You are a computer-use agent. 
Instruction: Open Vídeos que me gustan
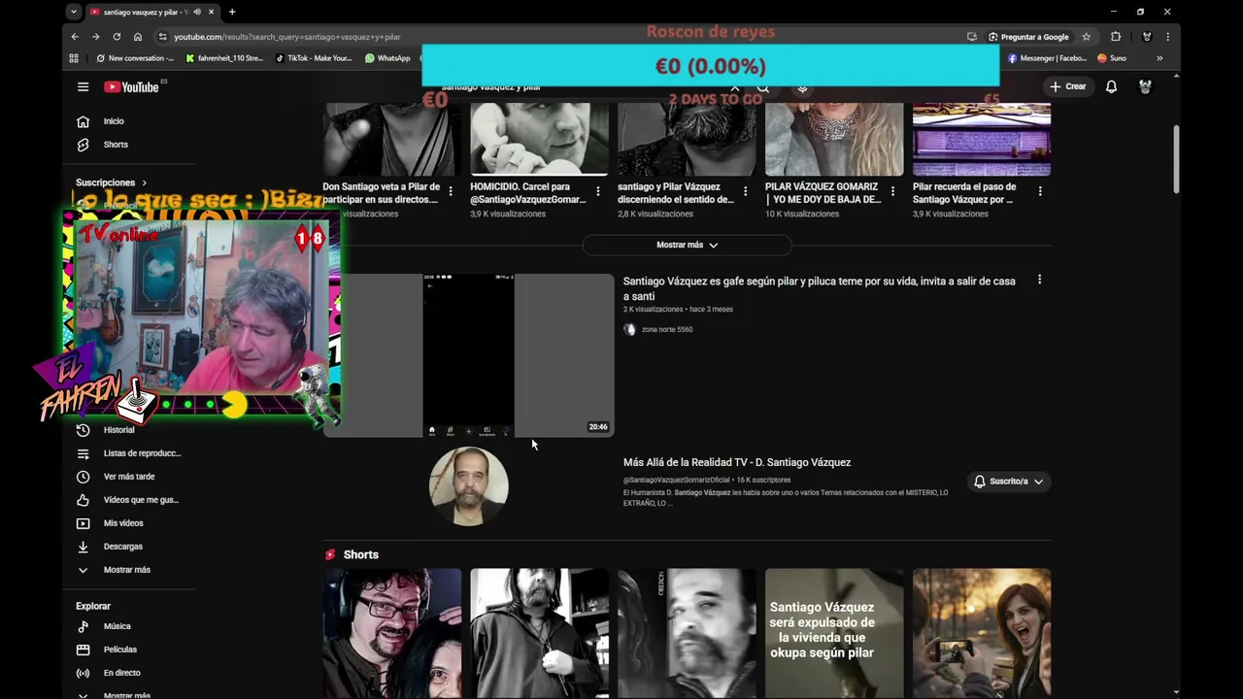(x=141, y=500)
